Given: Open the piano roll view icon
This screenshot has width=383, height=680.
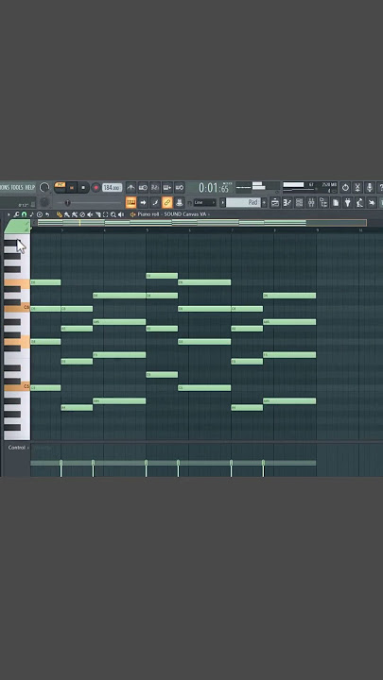Looking at the screenshot, I should [x=287, y=202].
